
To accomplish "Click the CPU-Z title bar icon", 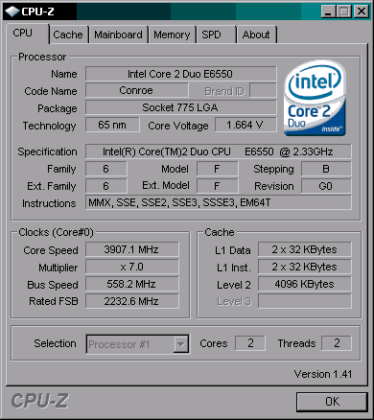I will point(12,12).
